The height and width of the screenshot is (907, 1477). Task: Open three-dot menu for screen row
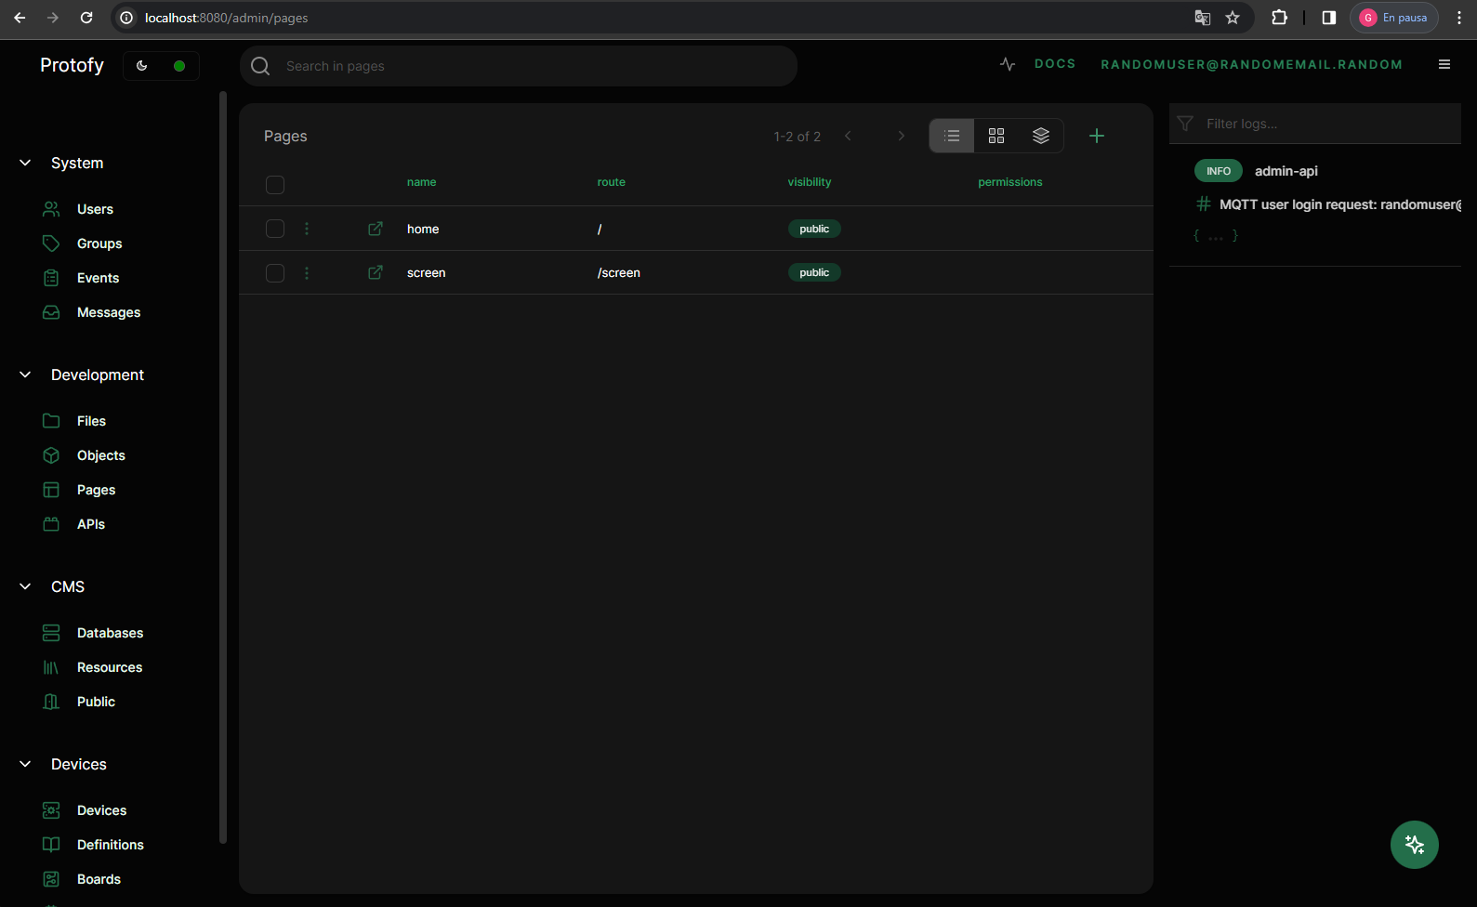click(x=307, y=272)
